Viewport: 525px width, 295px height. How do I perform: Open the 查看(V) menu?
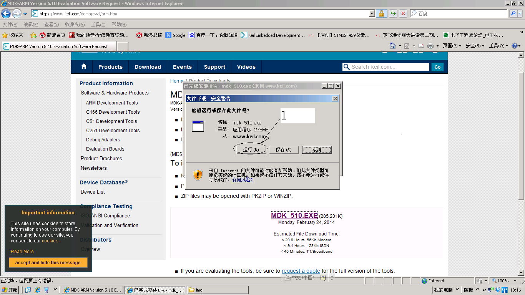[52, 25]
